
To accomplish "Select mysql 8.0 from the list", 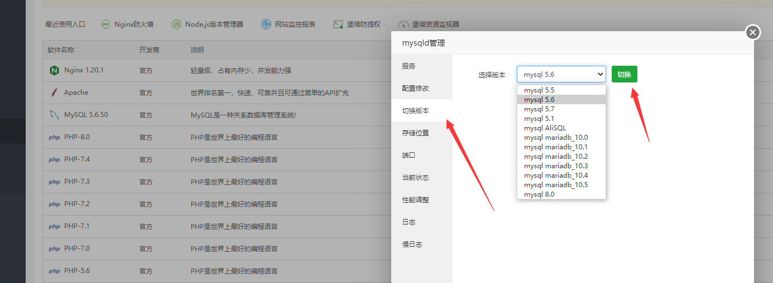I will (x=561, y=194).
